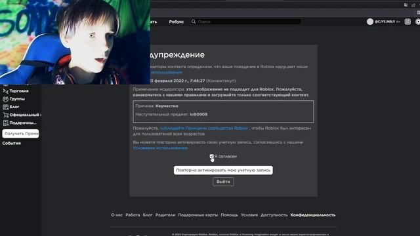Click the Условия footer link

coord(249,215)
